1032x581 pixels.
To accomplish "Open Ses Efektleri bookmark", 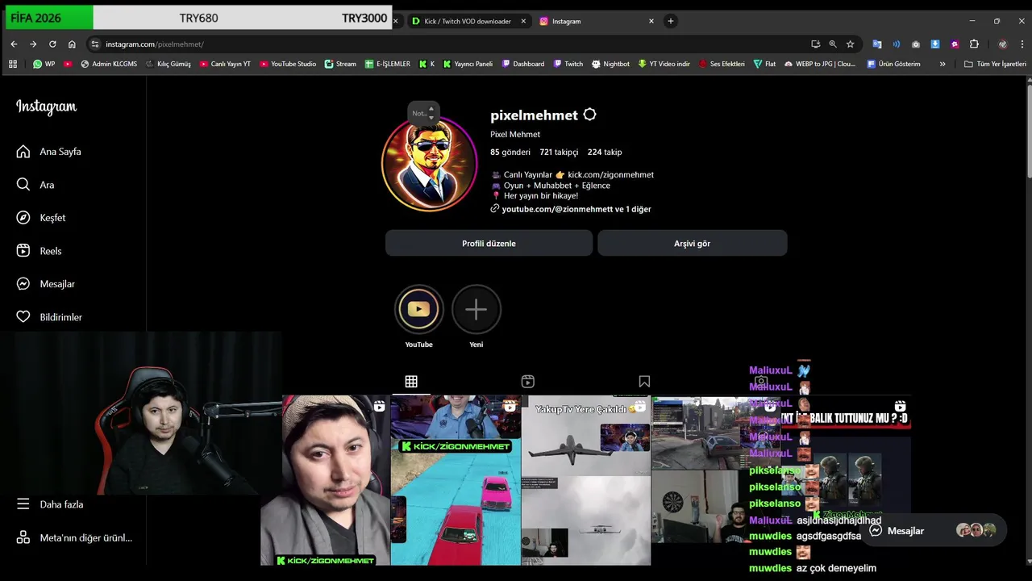I will pos(722,64).
